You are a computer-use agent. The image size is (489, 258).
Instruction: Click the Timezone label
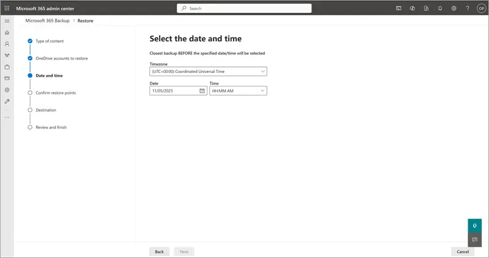click(x=159, y=64)
